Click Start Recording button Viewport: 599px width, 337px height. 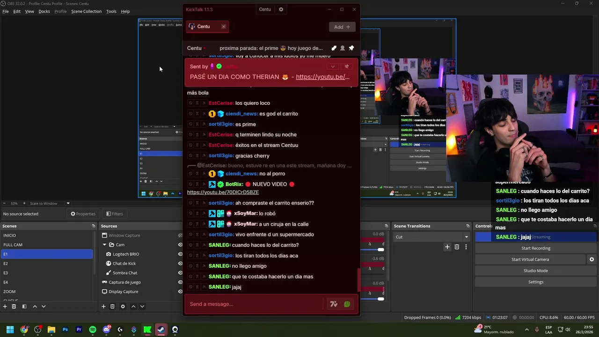536,248
